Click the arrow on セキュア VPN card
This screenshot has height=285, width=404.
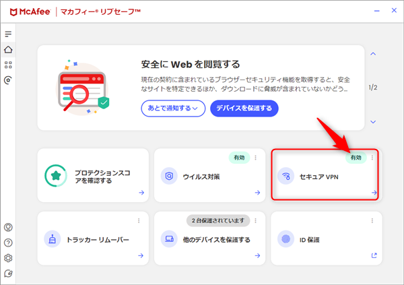click(x=374, y=193)
